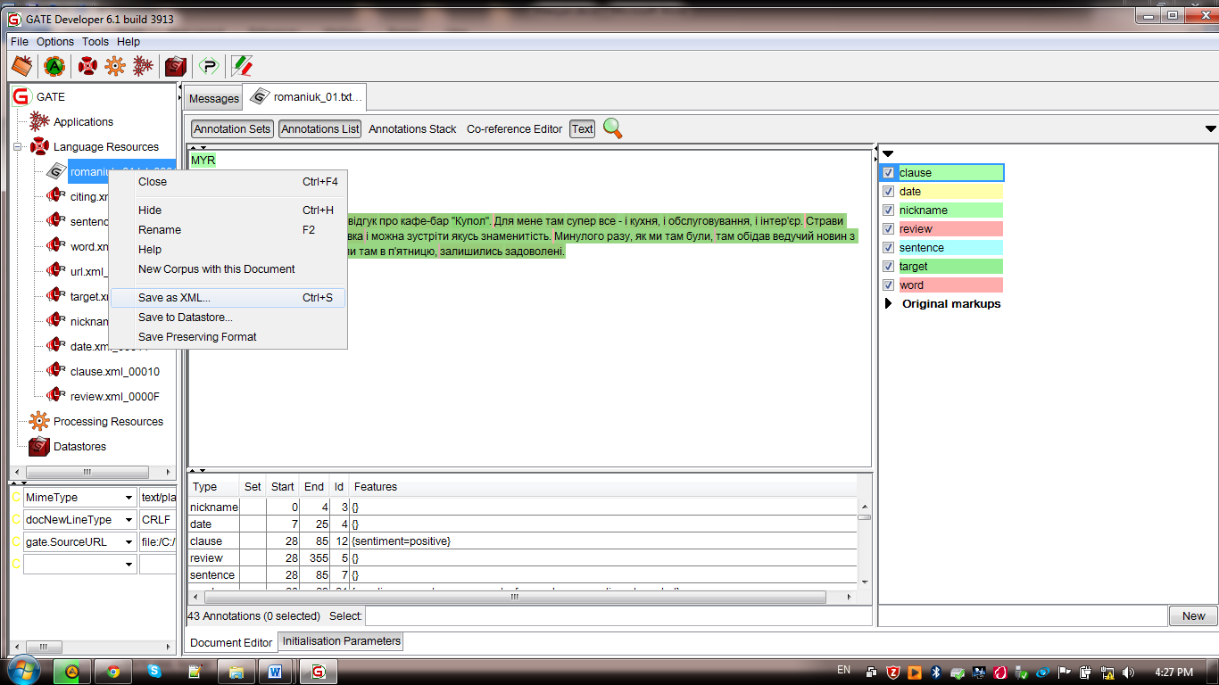Image resolution: width=1219 pixels, height=685 pixels.
Task: Expand the Original markups annotation set
Action: (888, 304)
